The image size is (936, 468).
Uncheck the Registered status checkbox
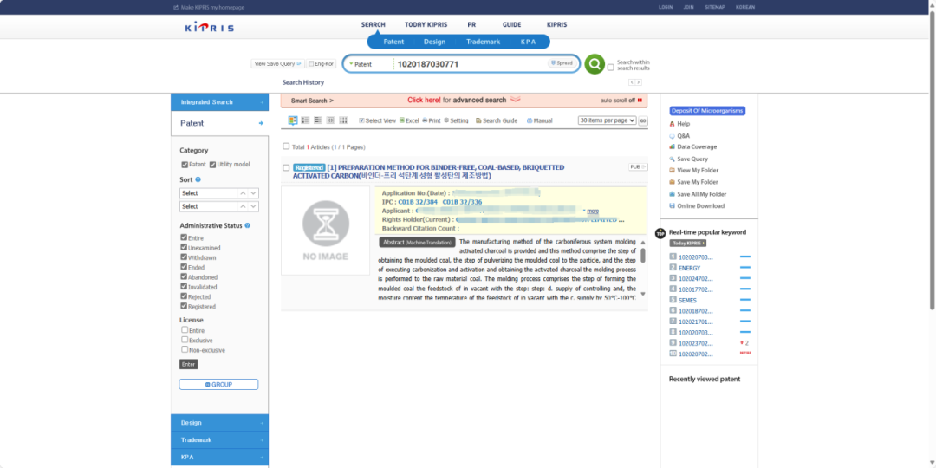coord(185,306)
